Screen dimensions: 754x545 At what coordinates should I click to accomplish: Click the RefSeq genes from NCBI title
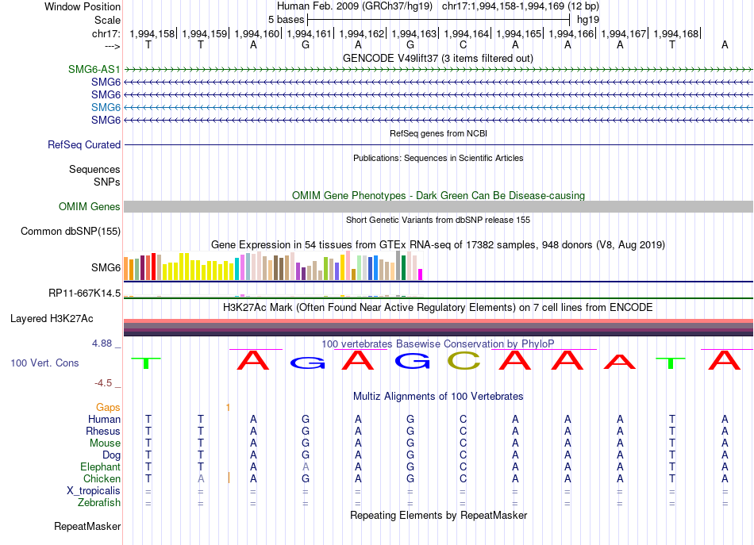coord(438,133)
